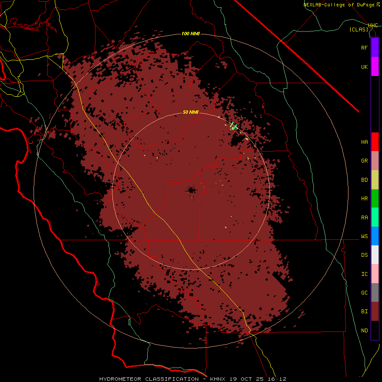The height and width of the screenshot is (382, 382).
Task: Click the magenta UK color swatch
Action: (x=375, y=67)
